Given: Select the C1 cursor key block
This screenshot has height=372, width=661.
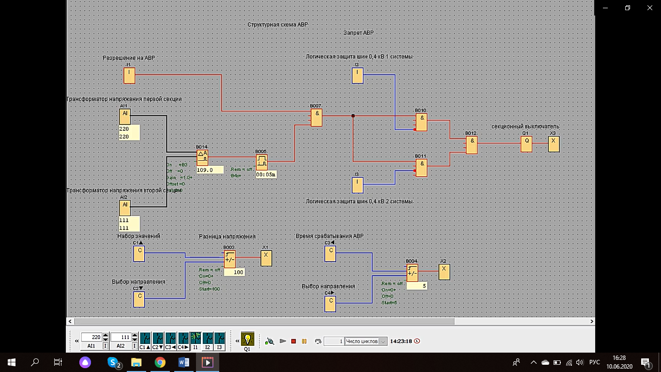Looking at the screenshot, I should click(139, 253).
